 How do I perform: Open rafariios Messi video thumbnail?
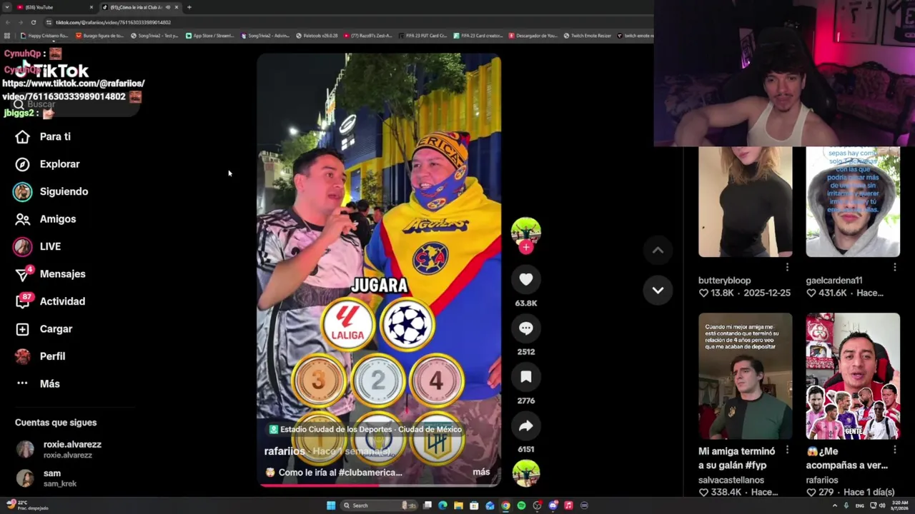pos(853,376)
